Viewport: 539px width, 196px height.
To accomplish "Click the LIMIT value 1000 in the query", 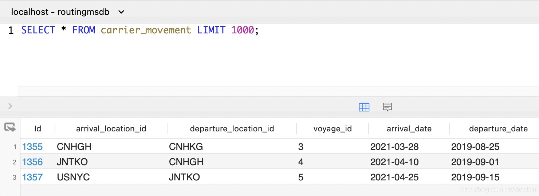I will click(x=243, y=30).
